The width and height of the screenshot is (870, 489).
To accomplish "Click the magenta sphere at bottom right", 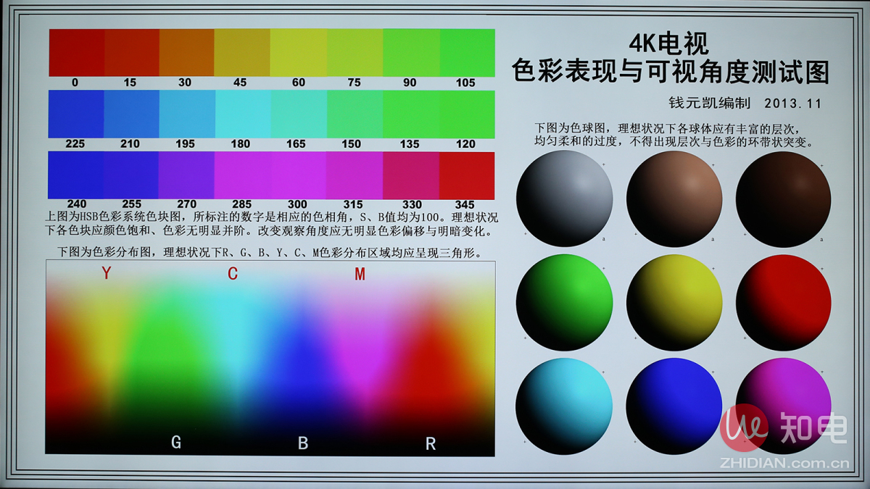I will 783,406.
